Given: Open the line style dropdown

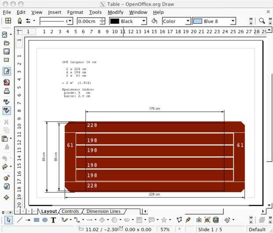Looking at the screenshot, I should tap(70, 21).
